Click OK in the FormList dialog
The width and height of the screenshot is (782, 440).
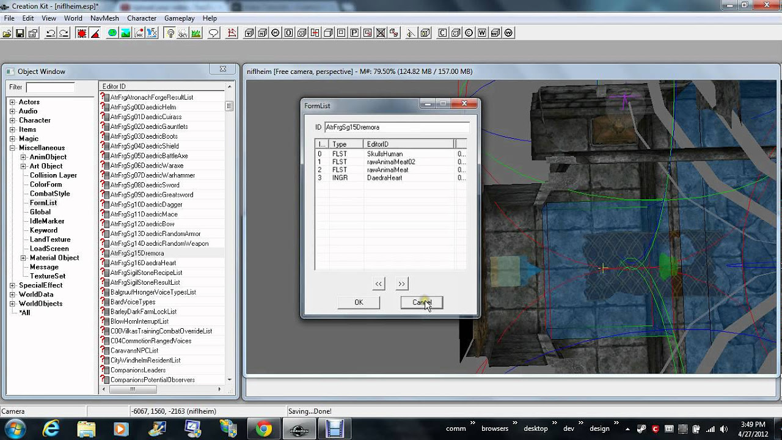359,302
